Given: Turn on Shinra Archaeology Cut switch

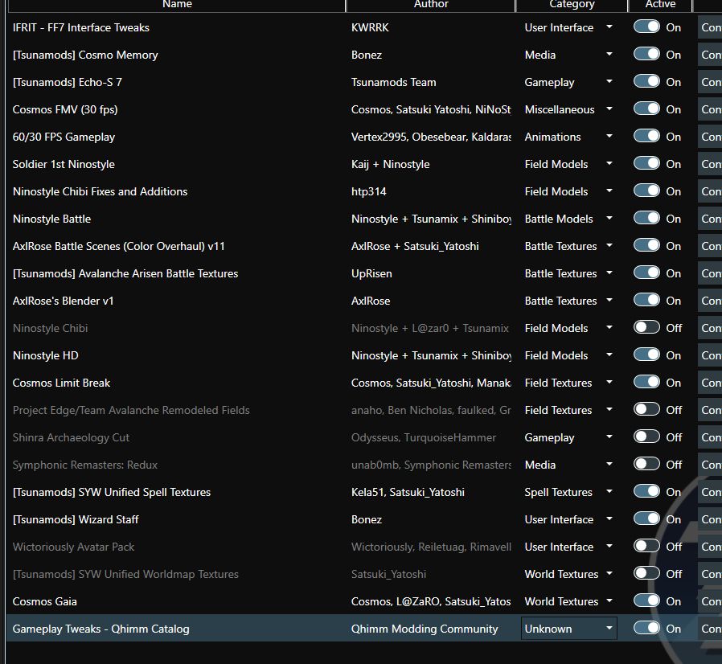Looking at the screenshot, I should (646, 437).
